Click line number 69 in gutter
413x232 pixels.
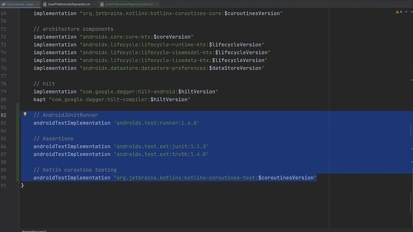point(3,14)
